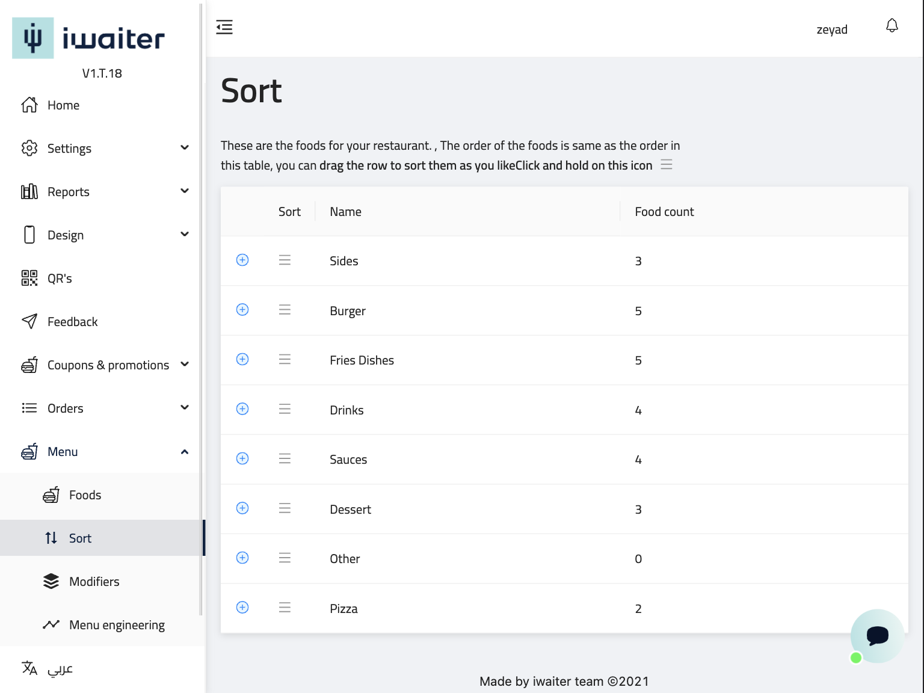The width and height of the screenshot is (924, 693).
Task: Expand the Reports submenu chevron
Action: [185, 191]
